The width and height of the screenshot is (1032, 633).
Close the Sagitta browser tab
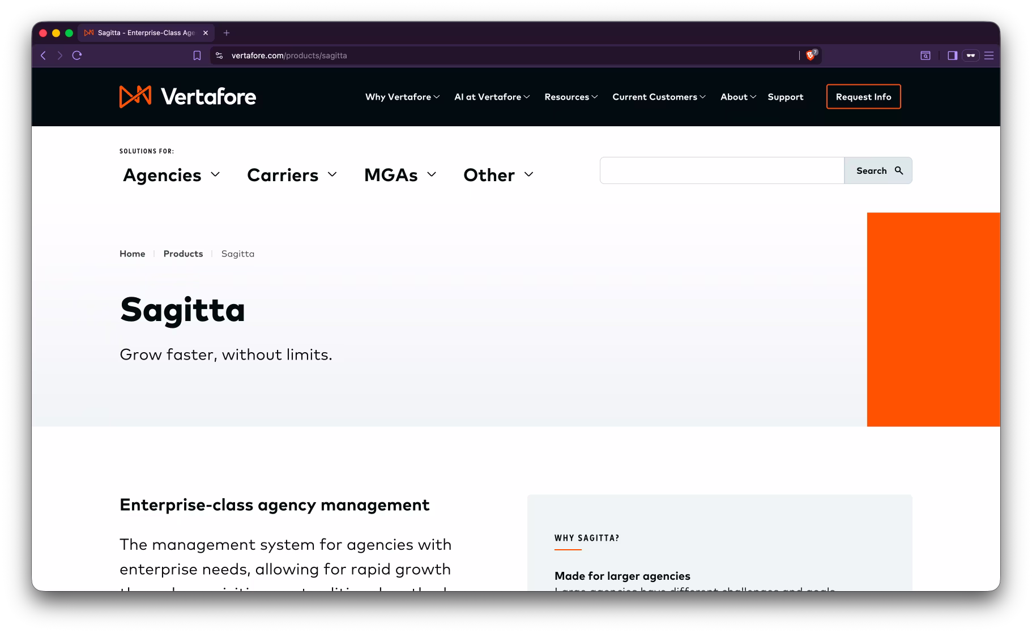206,33
